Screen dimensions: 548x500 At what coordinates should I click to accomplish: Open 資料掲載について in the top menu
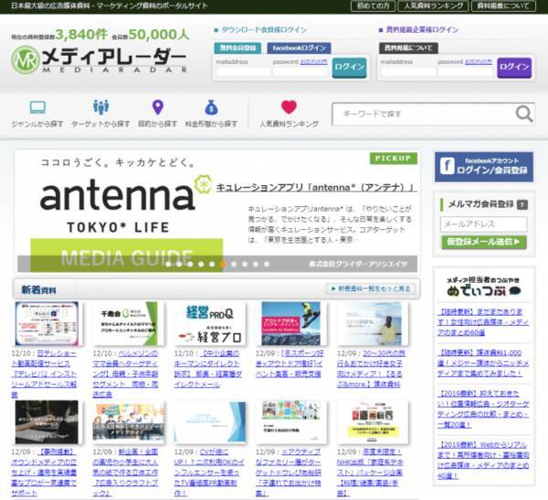click(x=504, y=6)
